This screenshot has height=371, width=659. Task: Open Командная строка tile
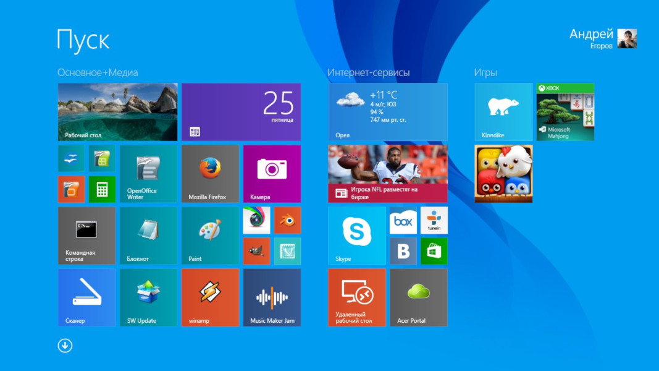click(86, 236)
